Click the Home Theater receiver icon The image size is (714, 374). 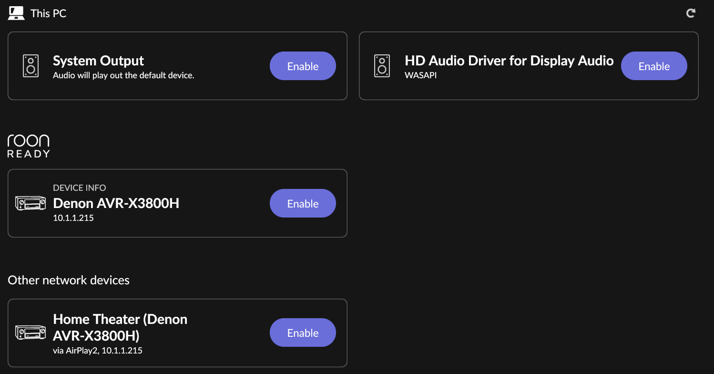pos(31,332)
